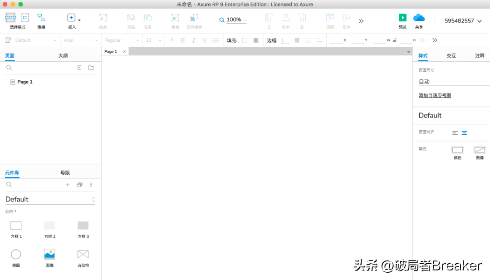490x280 pixels.
Task: Open the Arial font family dropdown
Action: coord(80,40)
